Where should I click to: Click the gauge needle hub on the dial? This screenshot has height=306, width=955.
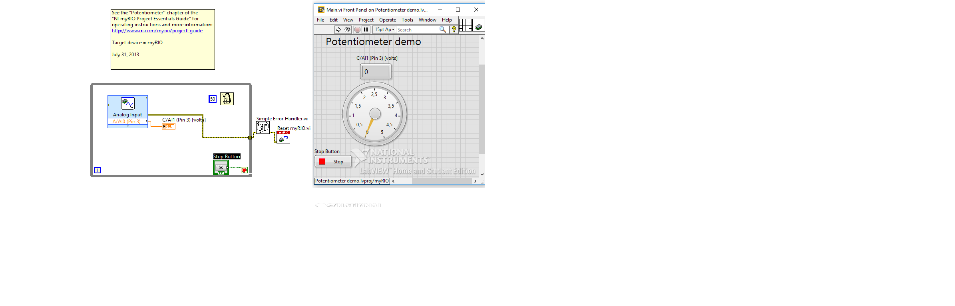point(375,114)
